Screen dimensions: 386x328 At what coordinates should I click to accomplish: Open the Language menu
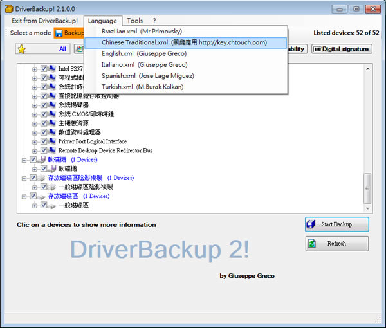(x=102, y=21)
